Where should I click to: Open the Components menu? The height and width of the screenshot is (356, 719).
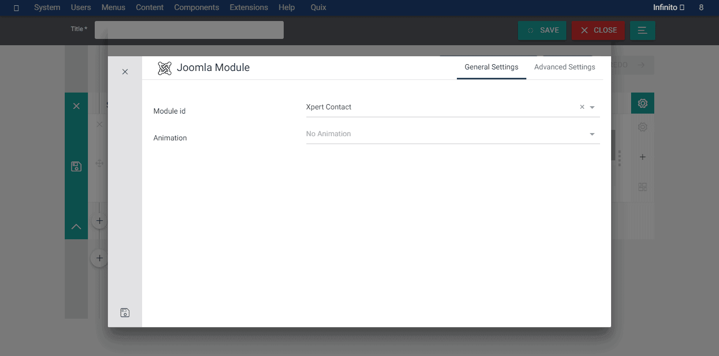pos(196,7)
